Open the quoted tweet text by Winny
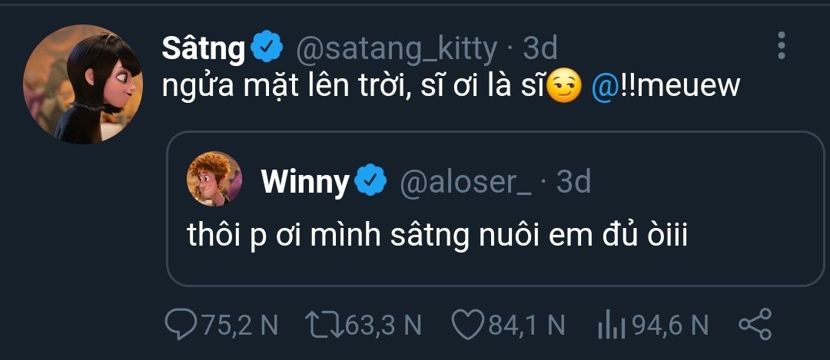Viewport: 830px width, 360px height. point(437,235)
